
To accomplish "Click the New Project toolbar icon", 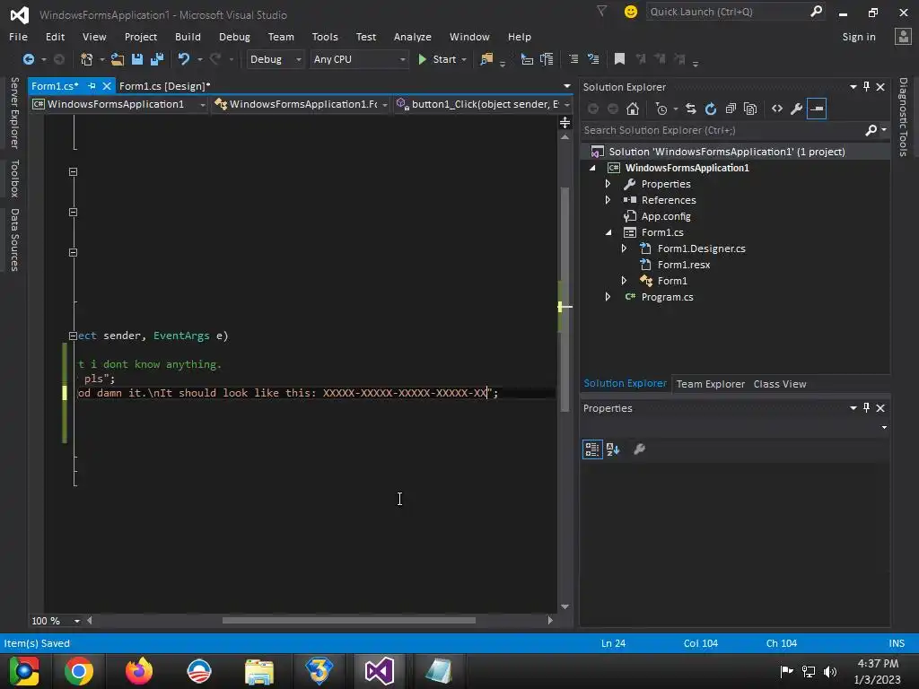I will pyautogui.click(x=87, y=59).
